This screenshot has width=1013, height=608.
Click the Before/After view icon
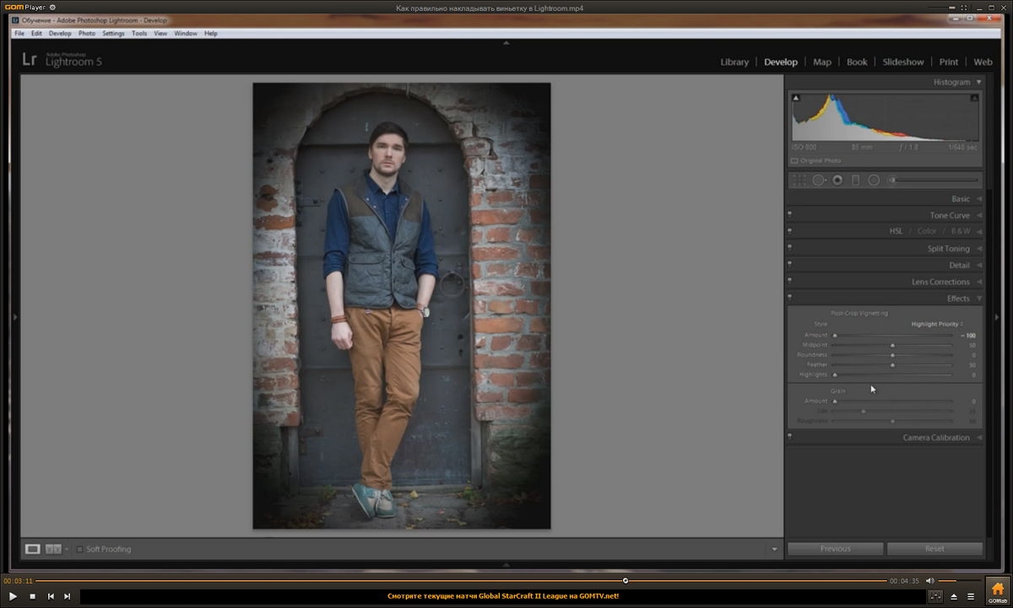tap(53, 549)
